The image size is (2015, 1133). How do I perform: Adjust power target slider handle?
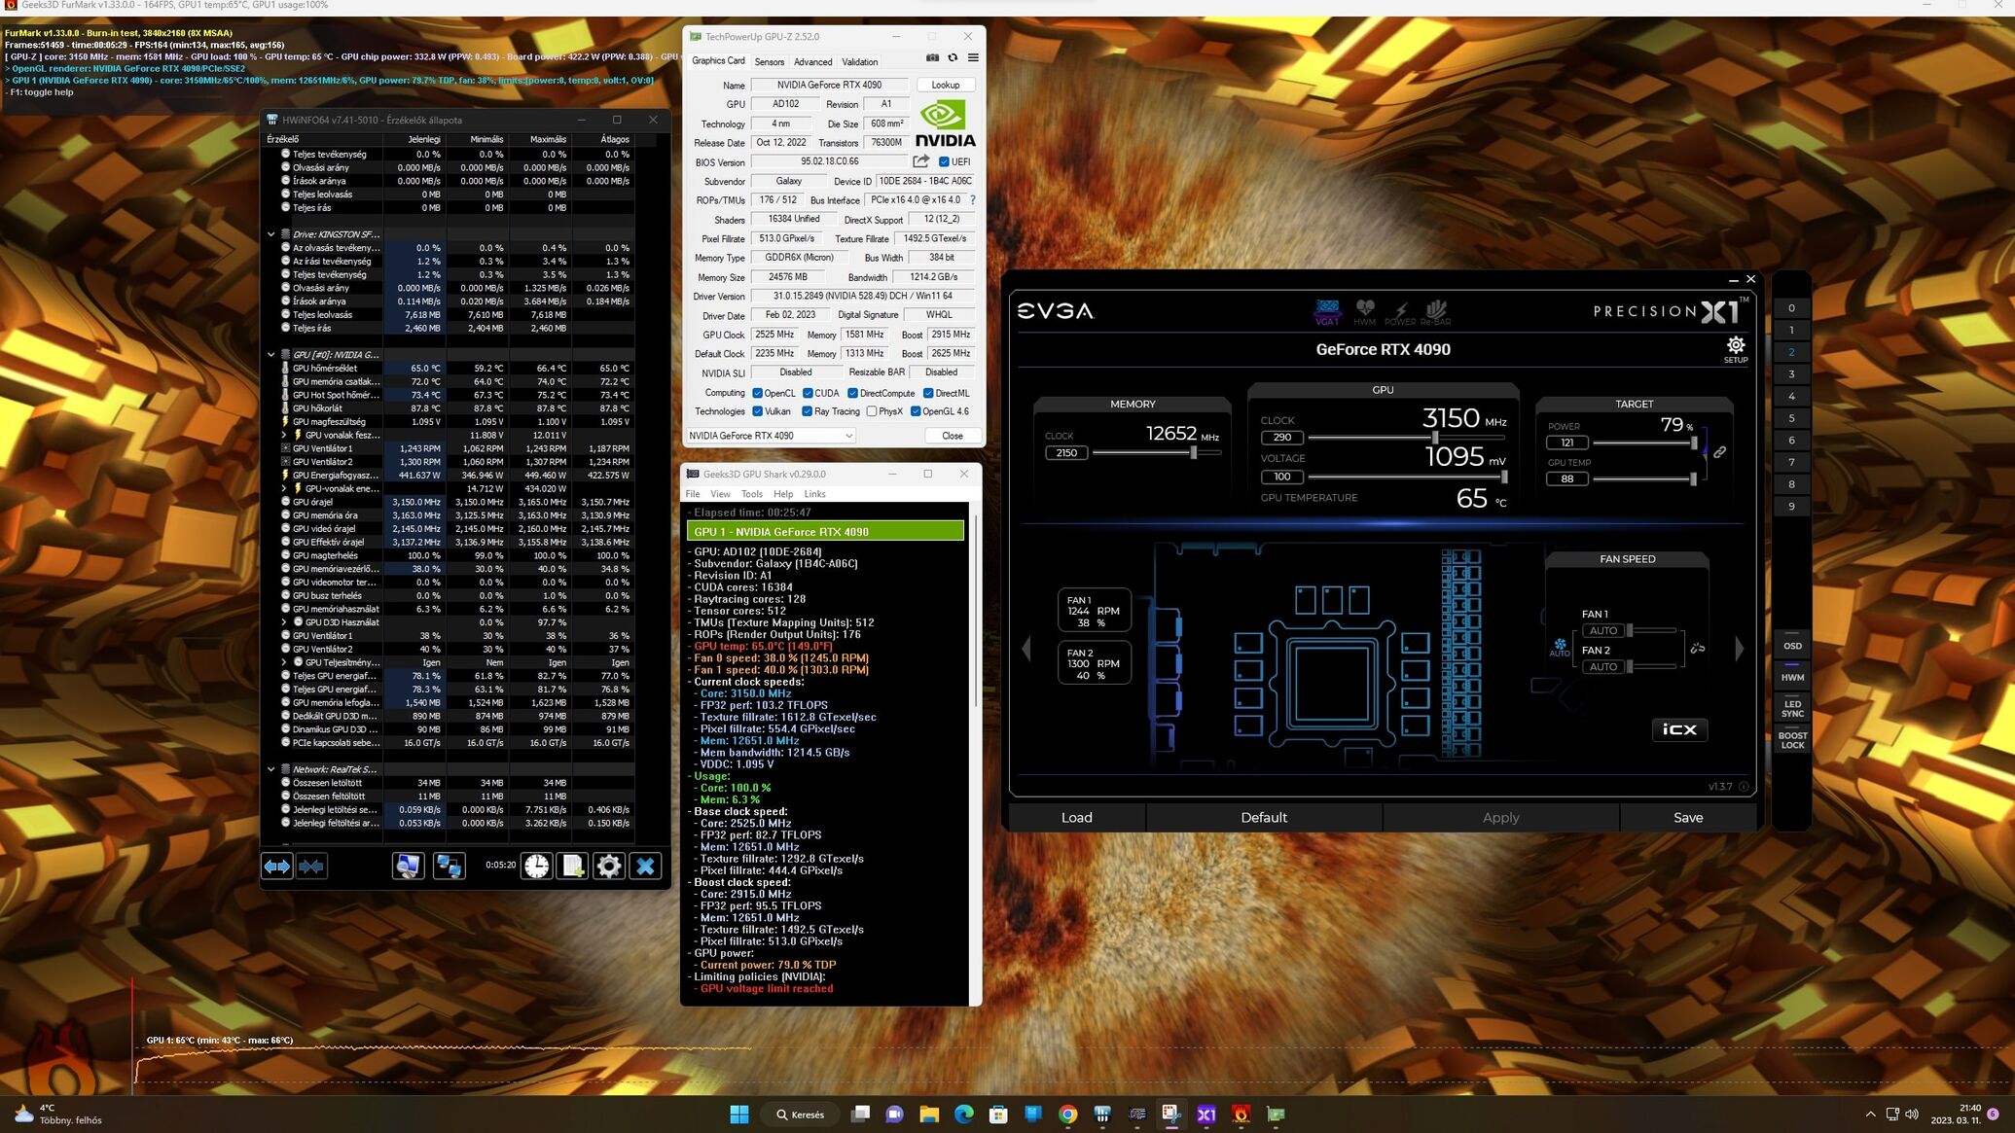tap(1694, 443)
